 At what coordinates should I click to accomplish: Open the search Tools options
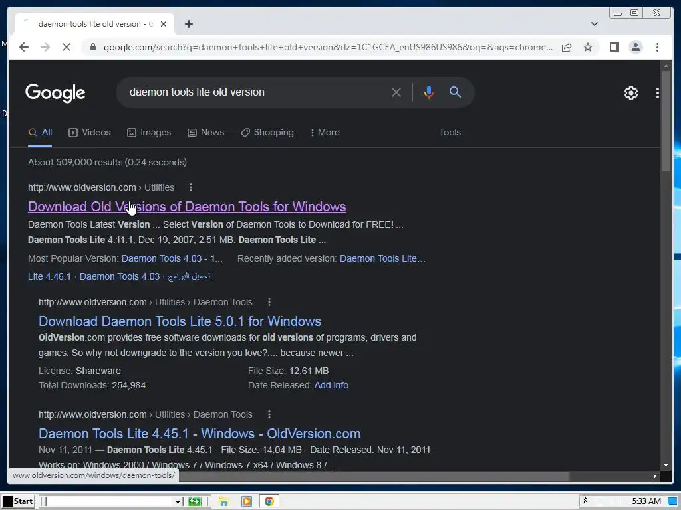(x=450, y=133)
